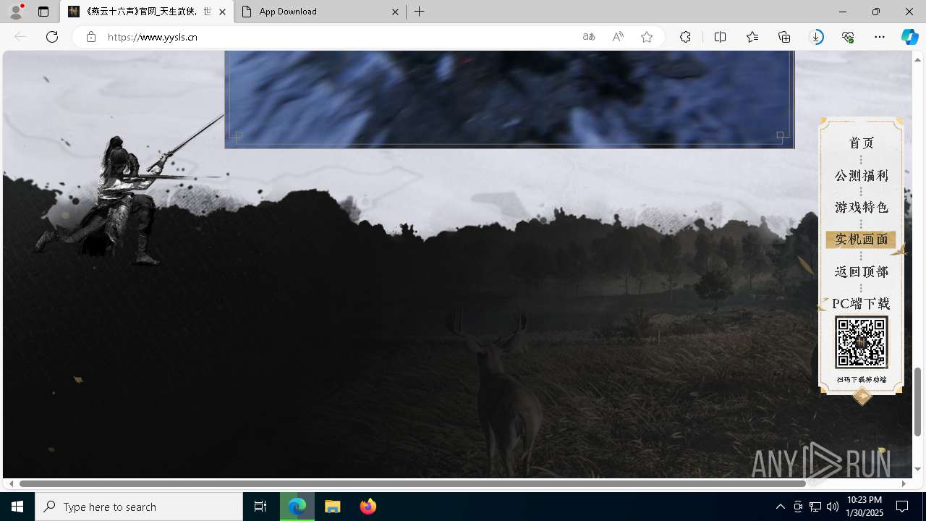The width and height of the screenshot is (926, 521).
Task: Add this page to favorites star
Action: (647, 37)
